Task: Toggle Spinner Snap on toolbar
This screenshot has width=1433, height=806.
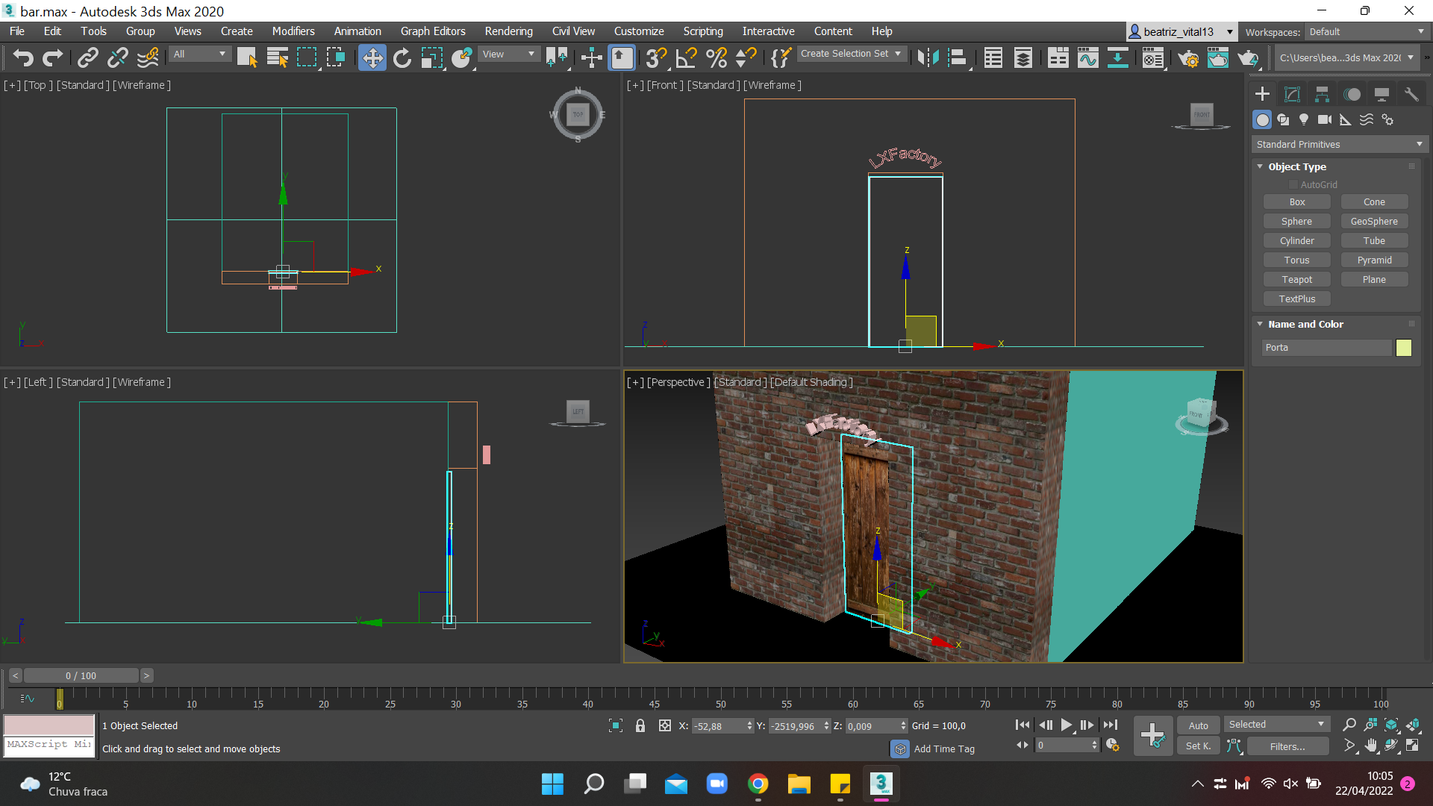Action: click(x=746, y=57)
